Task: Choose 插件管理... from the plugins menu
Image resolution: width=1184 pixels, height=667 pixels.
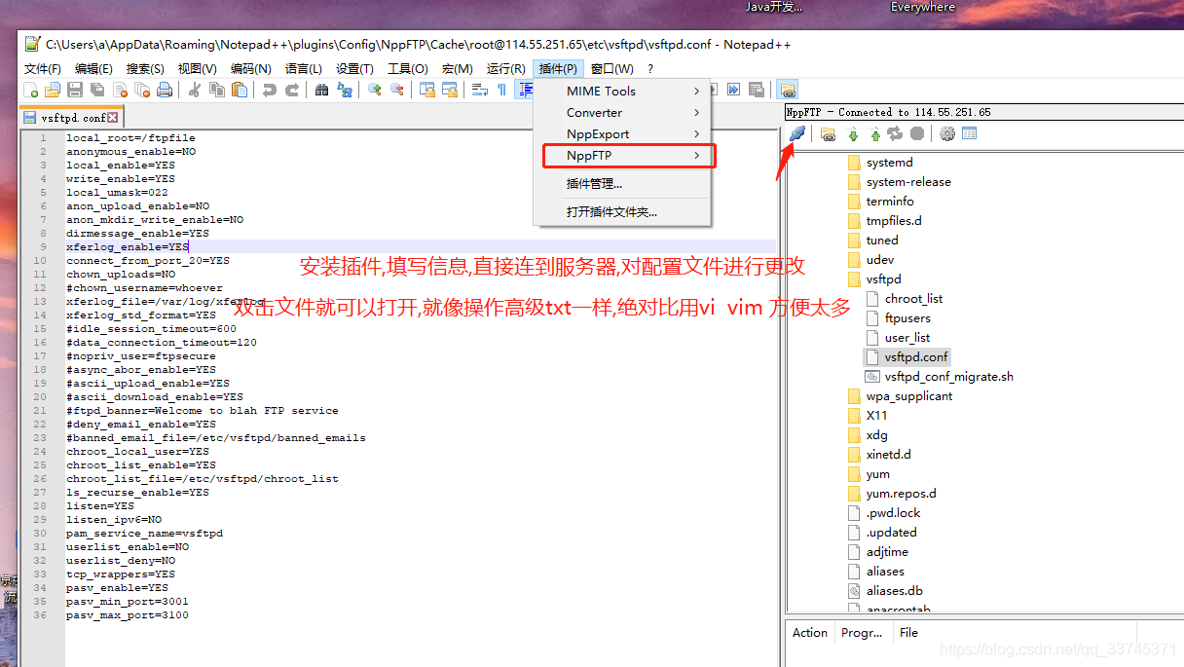Action: click(x=623, y=183)
